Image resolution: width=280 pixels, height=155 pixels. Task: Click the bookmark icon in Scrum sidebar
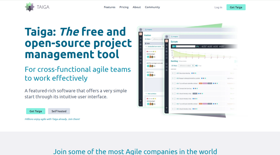(167, 58)
